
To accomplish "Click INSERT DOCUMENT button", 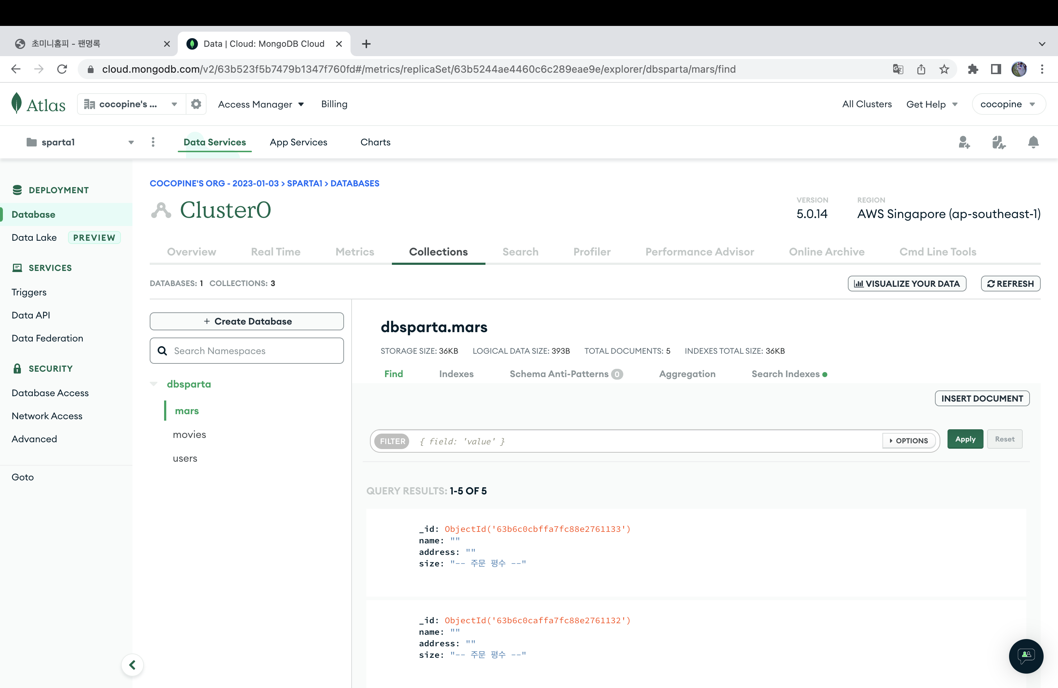I will click(x=982, y=398).
